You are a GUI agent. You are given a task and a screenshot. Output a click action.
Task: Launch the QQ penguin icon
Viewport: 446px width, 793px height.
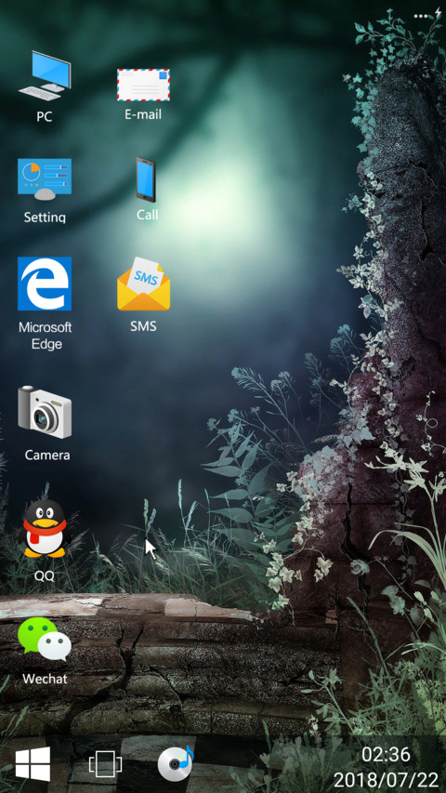(45, 528)
